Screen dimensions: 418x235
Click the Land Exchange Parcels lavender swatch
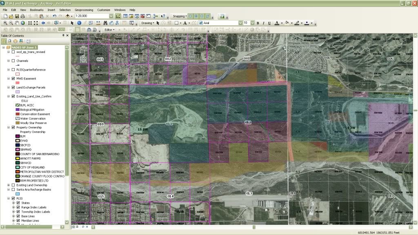[x=18, y=92]
